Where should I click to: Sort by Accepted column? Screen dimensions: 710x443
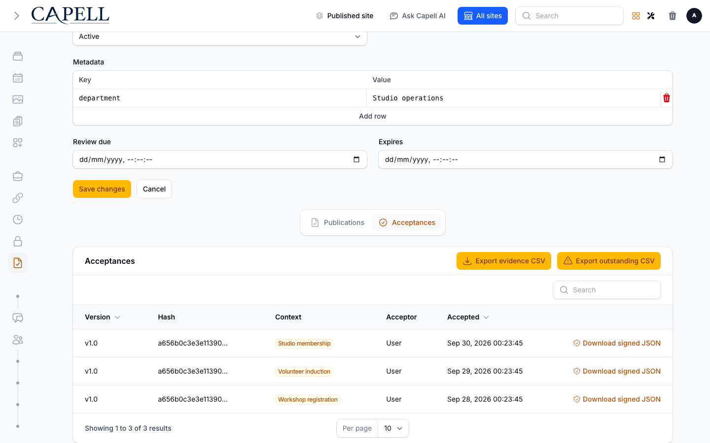pos(468,317)
